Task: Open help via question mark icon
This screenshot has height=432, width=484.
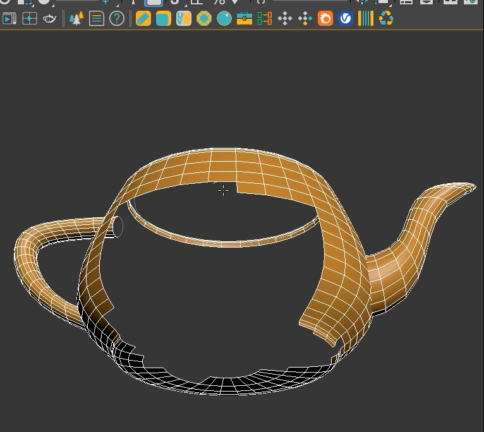Action: 117,19
